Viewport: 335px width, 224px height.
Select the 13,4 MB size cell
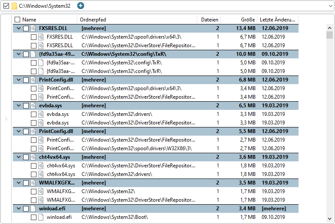click(x=246, y=28)
